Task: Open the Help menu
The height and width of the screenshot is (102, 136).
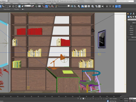Action: click(54, 3)
